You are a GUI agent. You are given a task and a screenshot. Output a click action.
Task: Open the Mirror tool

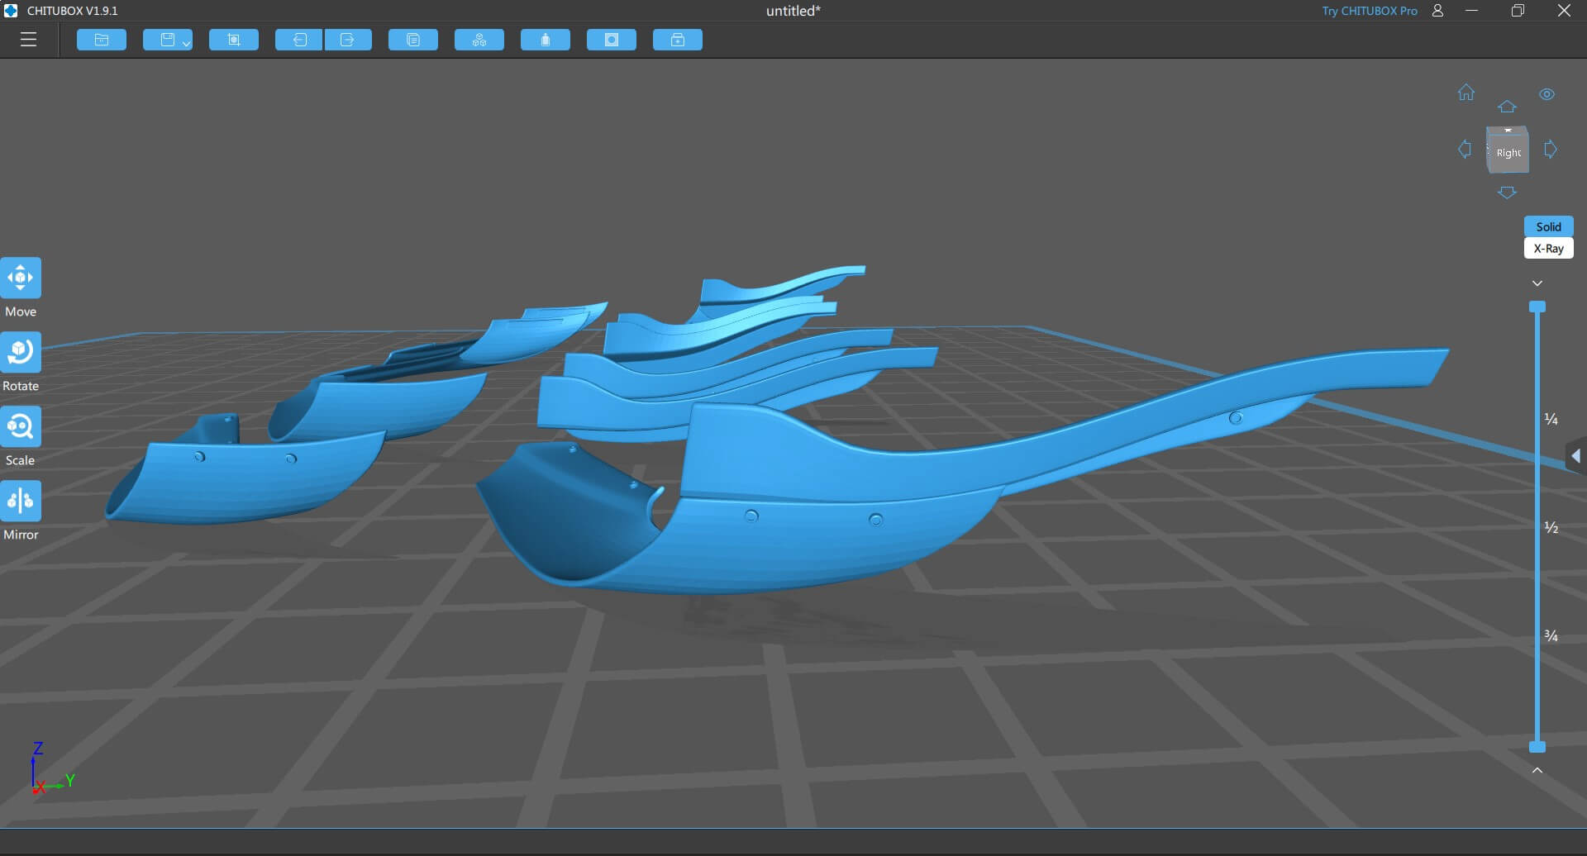21,502
